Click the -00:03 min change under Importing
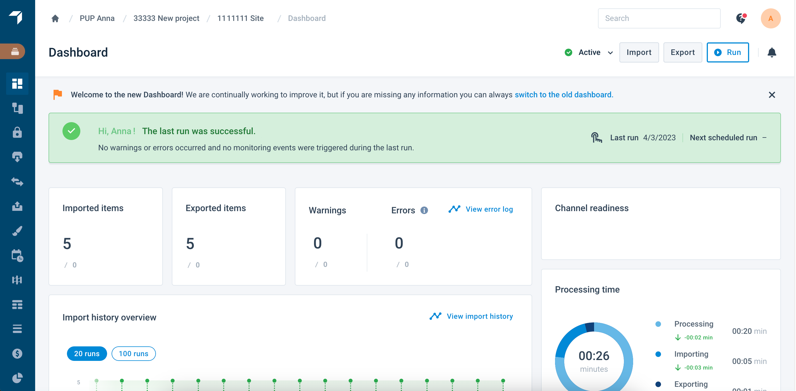 click(694, 368)
